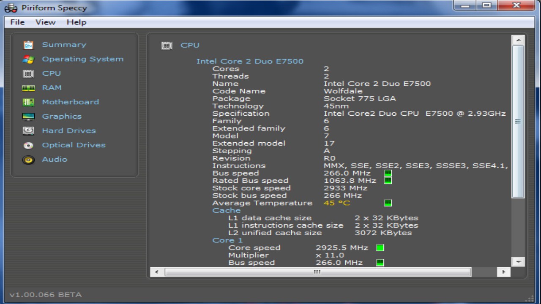Open the Help menu
Image resolution: width=541 pixels, height=304 pixels.
coord(77,22)
